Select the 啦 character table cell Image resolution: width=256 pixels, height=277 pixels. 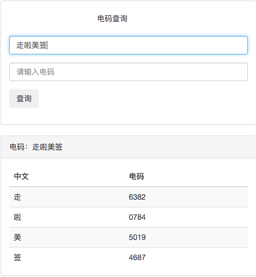coord(17,217)
